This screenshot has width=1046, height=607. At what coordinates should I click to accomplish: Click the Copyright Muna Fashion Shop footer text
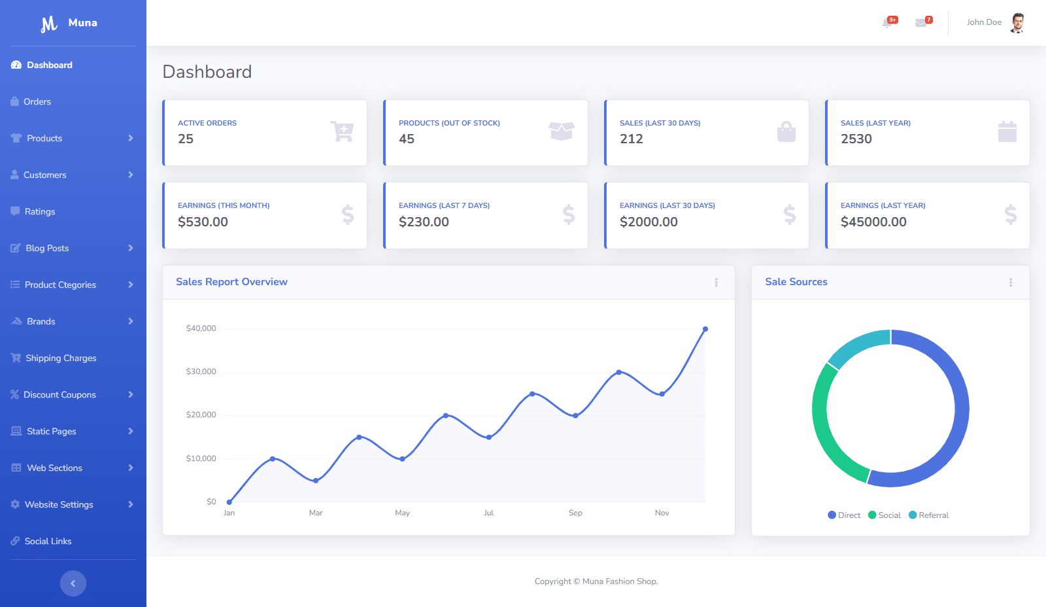click(596, 581)
